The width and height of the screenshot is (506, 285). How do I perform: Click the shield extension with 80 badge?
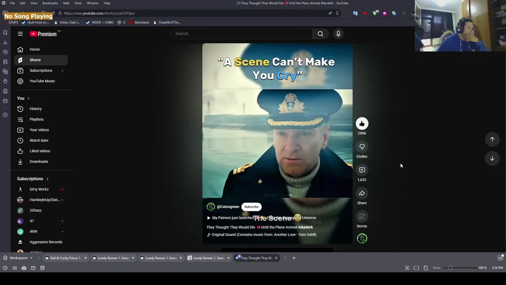pos(375,13)
